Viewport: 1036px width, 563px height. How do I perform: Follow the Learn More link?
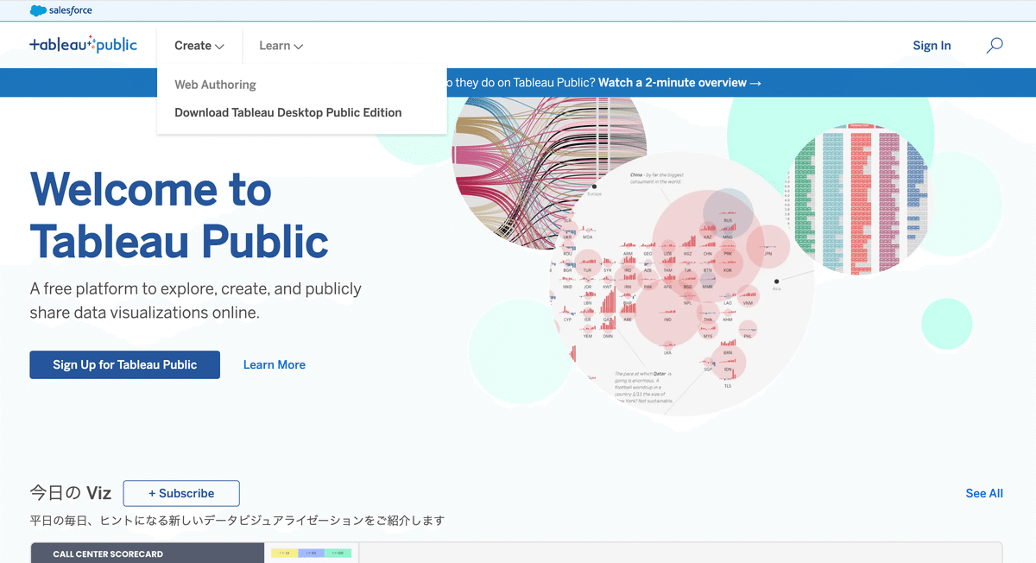[275, 364]
